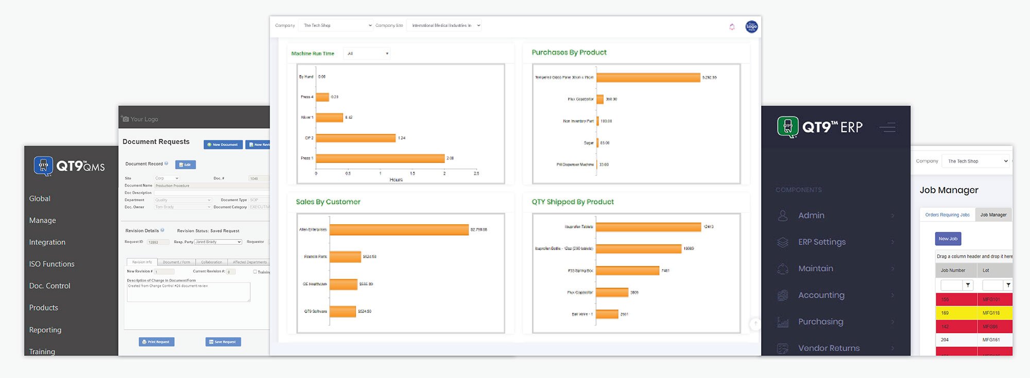Screen dimensions: 1030x378
Task: Click the New Job button
Action: (x=948, y=239)
